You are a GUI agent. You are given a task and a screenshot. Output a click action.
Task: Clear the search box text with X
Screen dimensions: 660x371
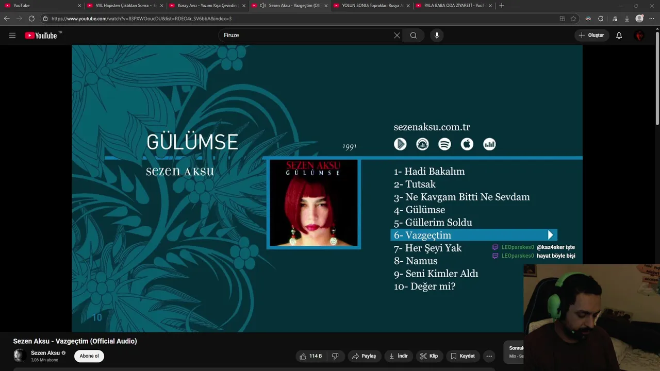pos(397,35)
